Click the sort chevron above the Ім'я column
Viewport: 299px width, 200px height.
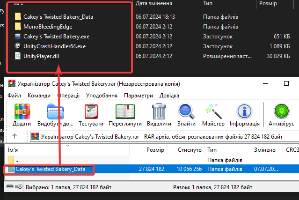coord(67,146)
